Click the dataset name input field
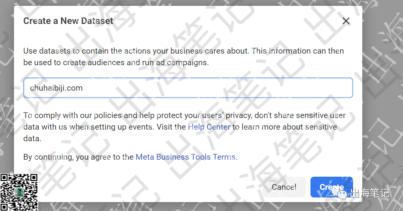 tap(188, 88)
